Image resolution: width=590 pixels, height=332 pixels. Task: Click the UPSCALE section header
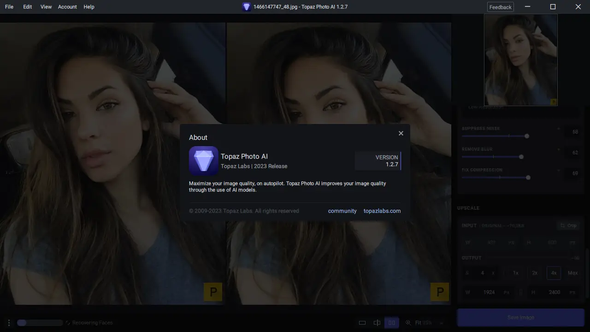(x=468, y=208)
